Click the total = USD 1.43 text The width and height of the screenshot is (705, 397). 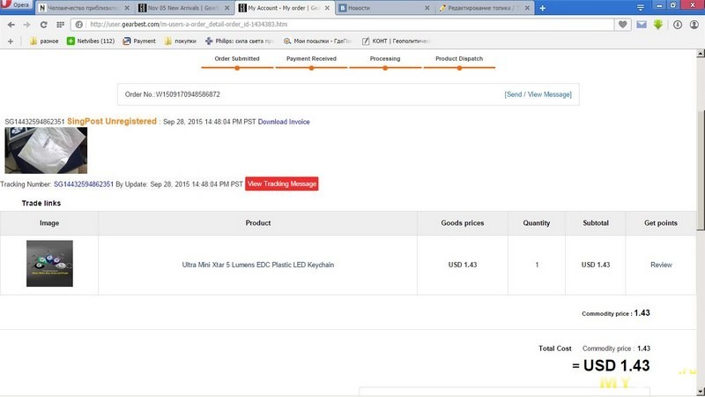(611, 365)
